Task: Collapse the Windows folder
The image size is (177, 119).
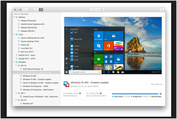Action: click(14, 62)
